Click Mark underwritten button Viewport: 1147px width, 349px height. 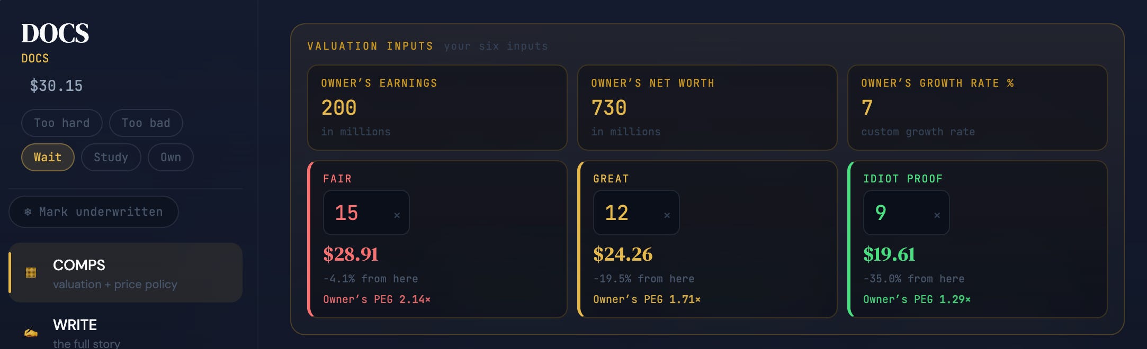94,212
